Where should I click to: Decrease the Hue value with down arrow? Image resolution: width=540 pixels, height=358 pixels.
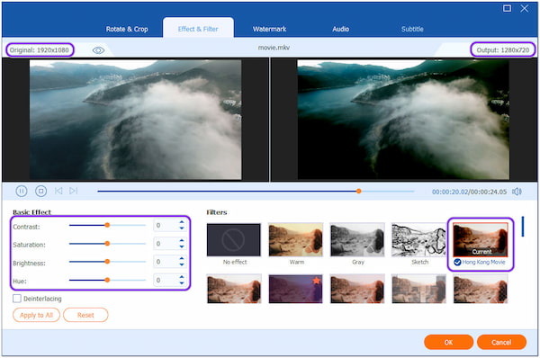(182, 283)
